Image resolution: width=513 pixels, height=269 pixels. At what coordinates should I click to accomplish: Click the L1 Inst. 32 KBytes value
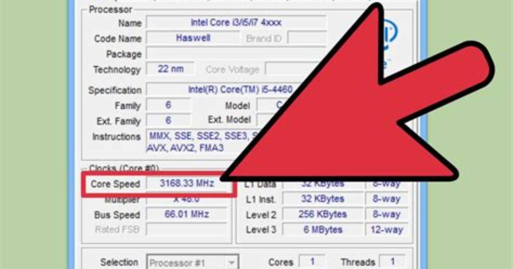pyautogui.click(x=323, y=199)
